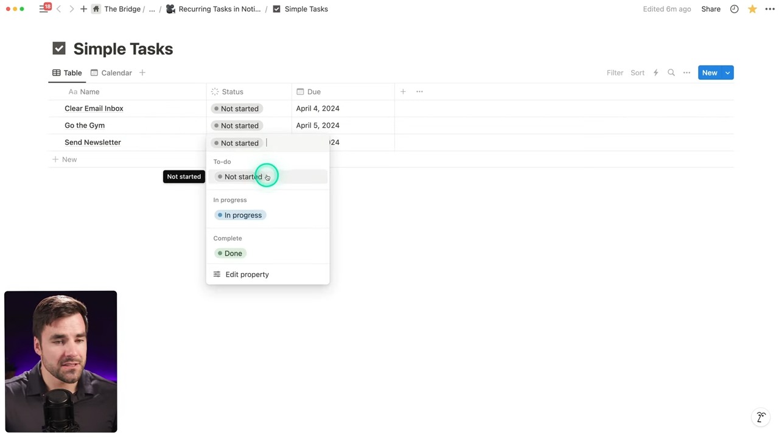
Task: Expand the New button dropdown arrow
Action: tap(727, 73)
